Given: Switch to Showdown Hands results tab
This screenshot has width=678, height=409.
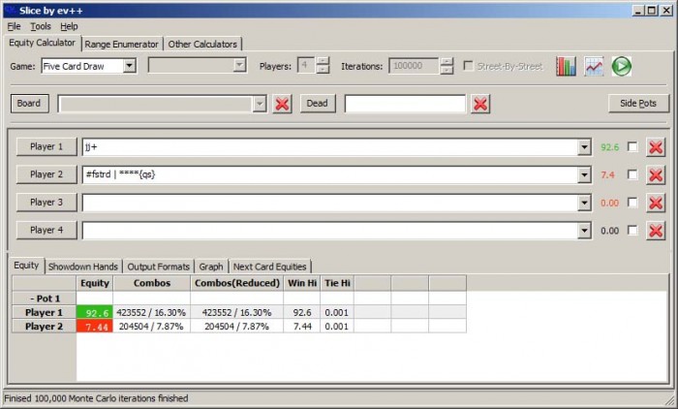Looking at the screenshot, I should (83, 267).
